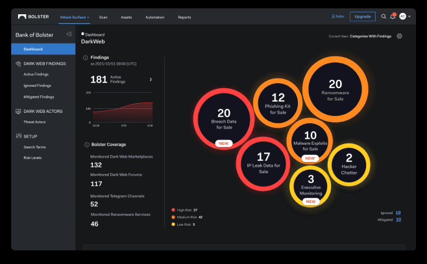This screenshot has width=427, height=264.
Task: Click the Bank of Bolster title
Action: coord(34,35)
